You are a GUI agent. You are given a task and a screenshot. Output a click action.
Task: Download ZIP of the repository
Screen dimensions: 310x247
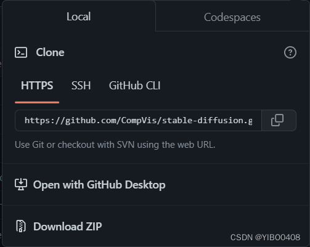[68, 227]
